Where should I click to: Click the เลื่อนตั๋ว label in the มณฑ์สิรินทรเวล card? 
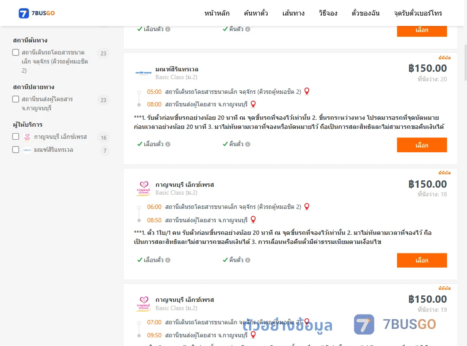click(x=154, y=144)
